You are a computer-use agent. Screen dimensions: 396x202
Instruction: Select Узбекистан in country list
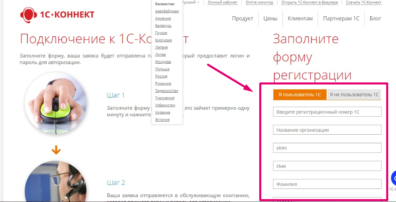pyautogui.click(x=165, y=105)
